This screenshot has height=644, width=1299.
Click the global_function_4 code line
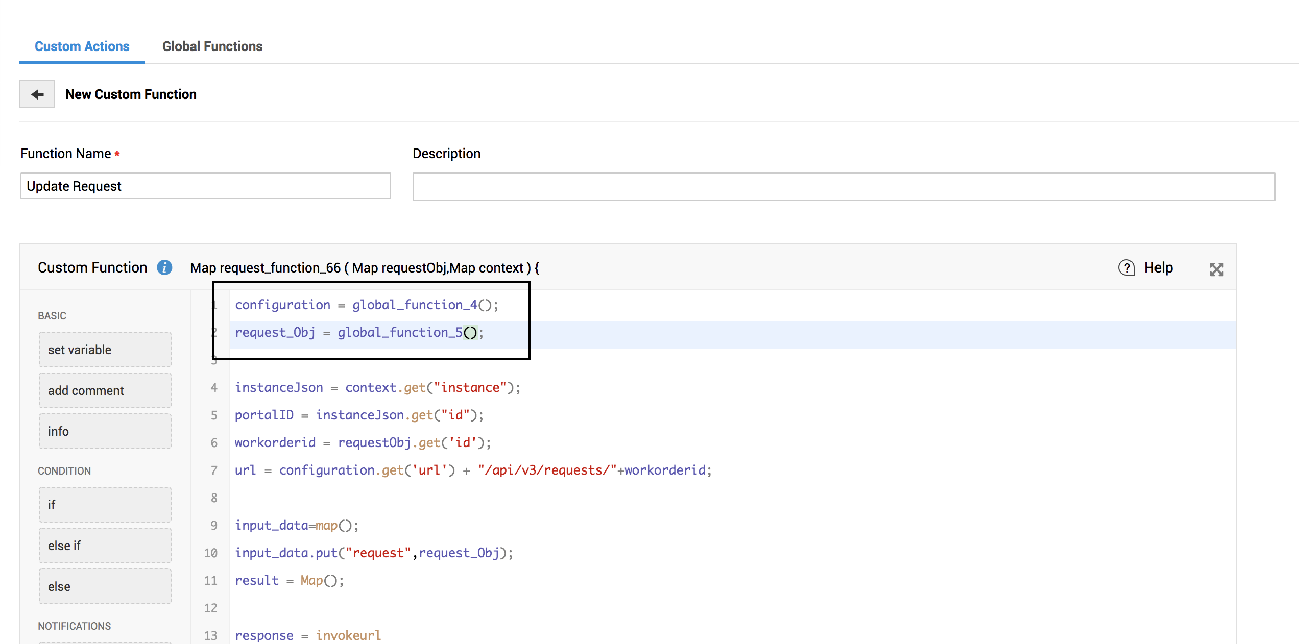click(366, 305)
